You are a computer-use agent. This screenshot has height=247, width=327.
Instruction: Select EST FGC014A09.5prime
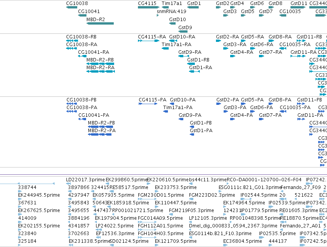pos(147,222)
